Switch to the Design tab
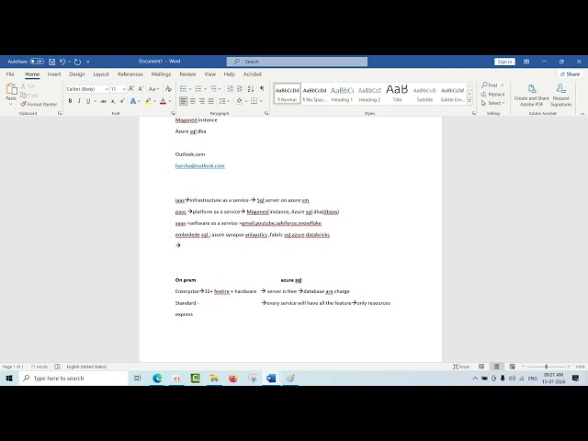 [x=77, y=74]
